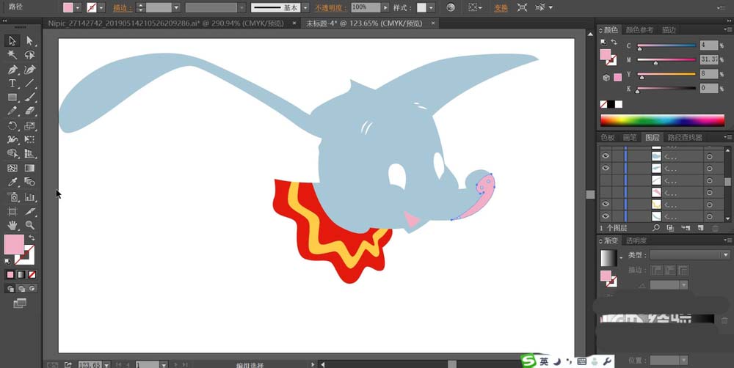Enable Draw Normal mode
Viewport: 734px width, 368px height.
(10, 289)
